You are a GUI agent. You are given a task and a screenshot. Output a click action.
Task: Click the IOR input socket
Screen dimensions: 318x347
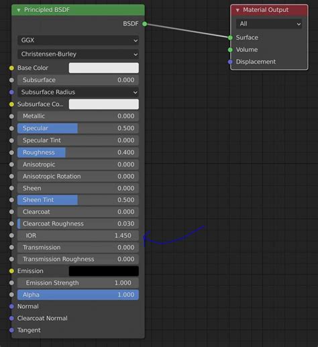(11, 236)
